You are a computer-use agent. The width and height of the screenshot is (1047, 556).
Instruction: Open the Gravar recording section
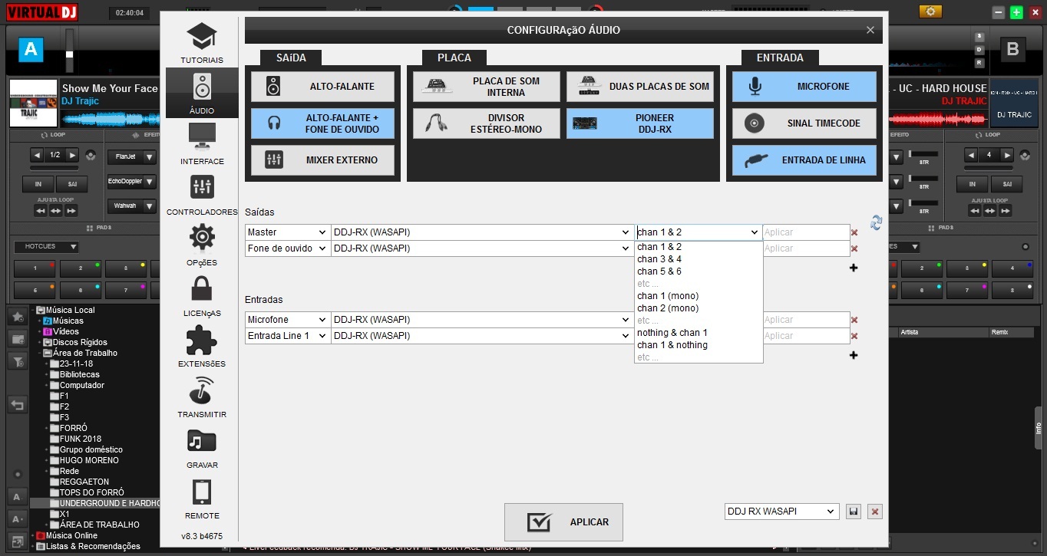click(x=202, y=448)
